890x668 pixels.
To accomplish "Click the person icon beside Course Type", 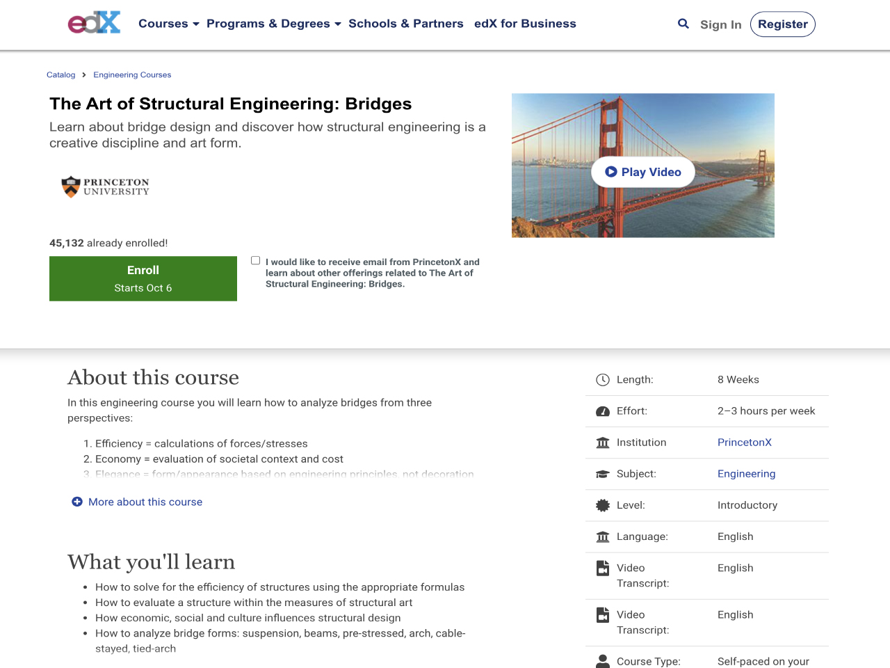I will (x=603, y=661).
